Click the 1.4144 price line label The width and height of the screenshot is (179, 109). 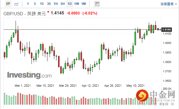166,30
